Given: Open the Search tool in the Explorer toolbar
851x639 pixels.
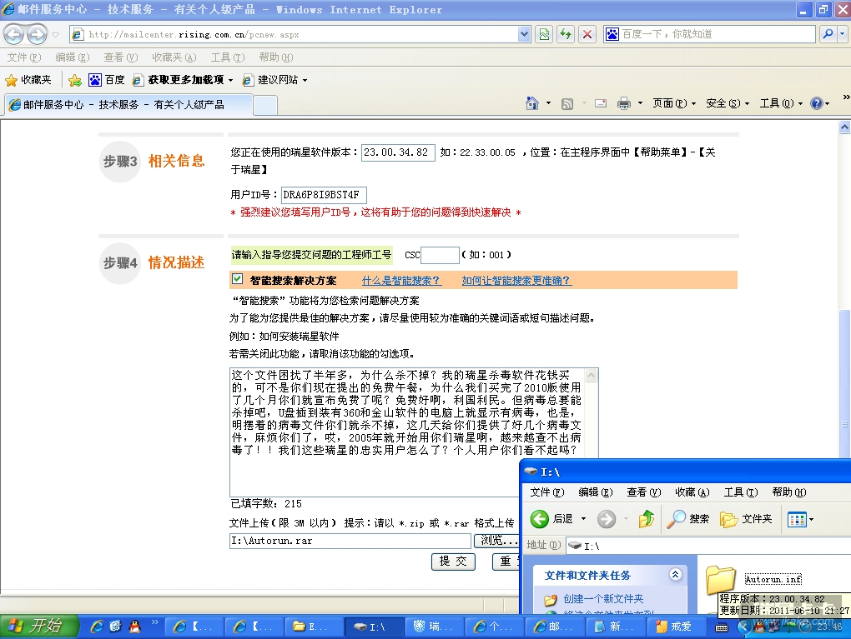Looking at the screenshot, I should coord(689,519).
